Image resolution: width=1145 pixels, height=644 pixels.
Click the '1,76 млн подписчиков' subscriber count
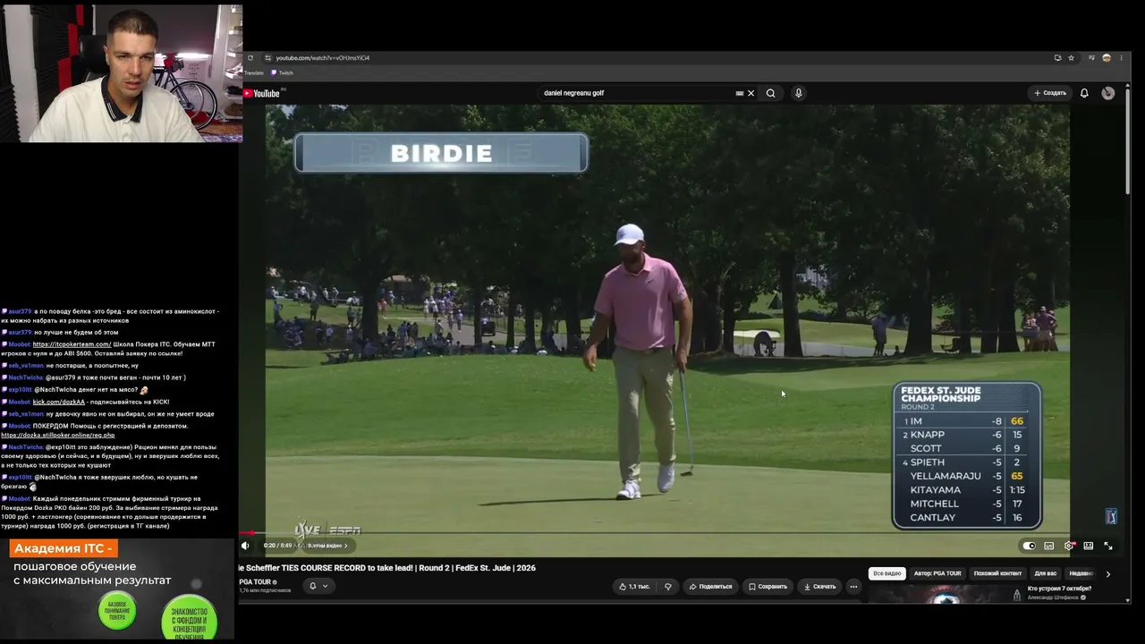click(265, 590)
